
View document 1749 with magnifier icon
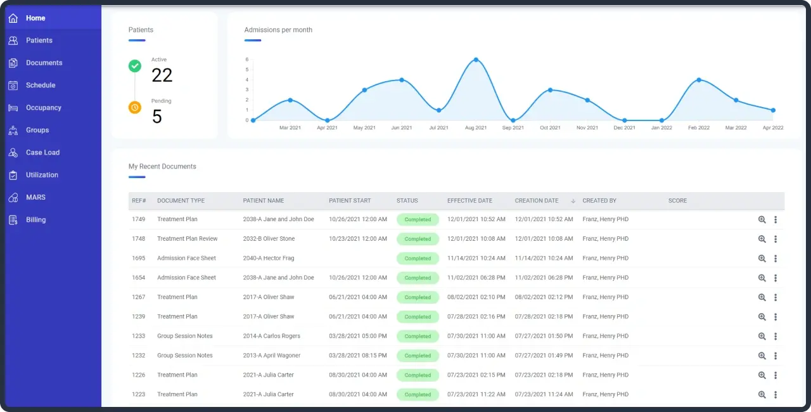click(x=762, y=220)
